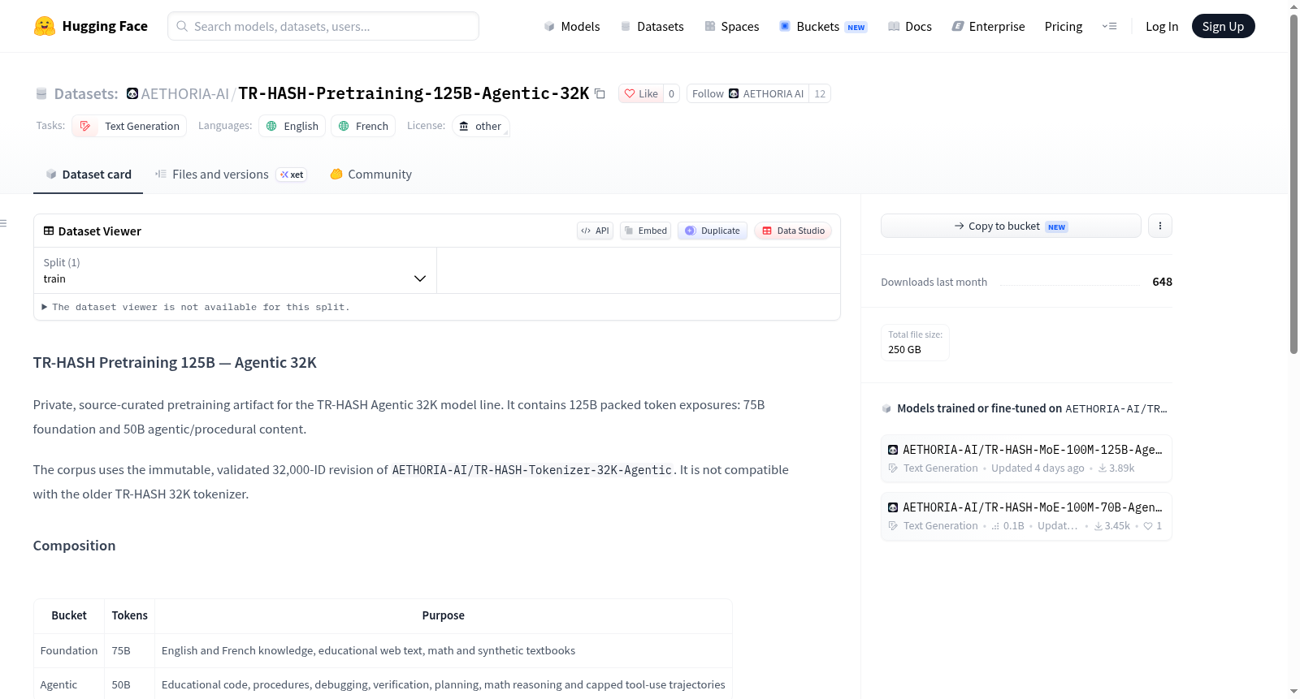Screen dimensions: 1300x699
Task: Click the magnifier icon in search bar
Action: click(x=182, y=26)
